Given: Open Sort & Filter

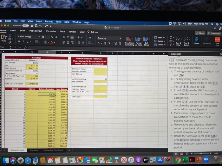Looking at the screenshot, I should pyautogui.click(x=178, y=41).
